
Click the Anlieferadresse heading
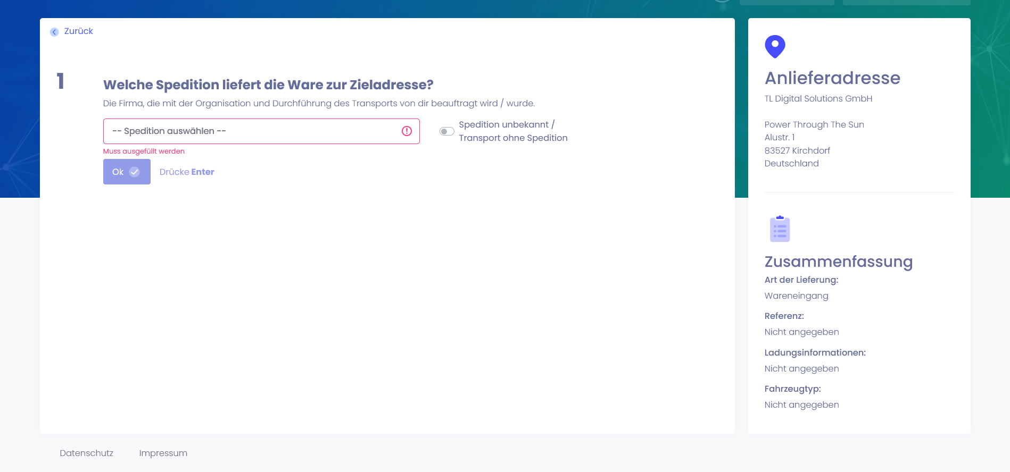832,78
